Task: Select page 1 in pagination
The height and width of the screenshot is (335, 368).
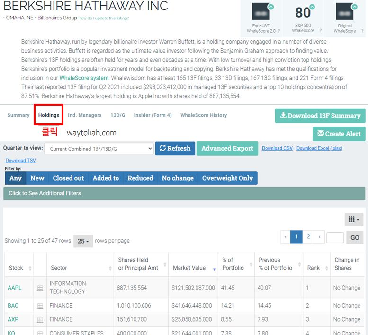Action: 296,237
